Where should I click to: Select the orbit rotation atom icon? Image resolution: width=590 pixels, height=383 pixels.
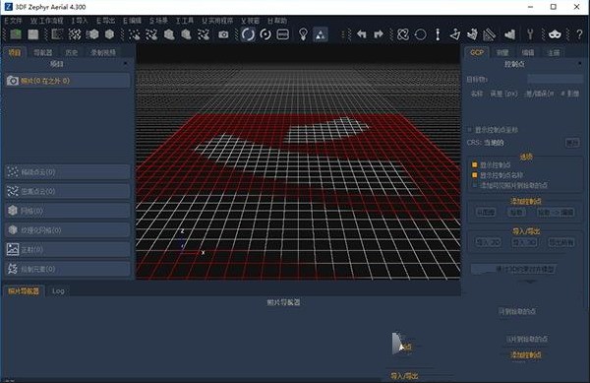click(x=403, y=34)
